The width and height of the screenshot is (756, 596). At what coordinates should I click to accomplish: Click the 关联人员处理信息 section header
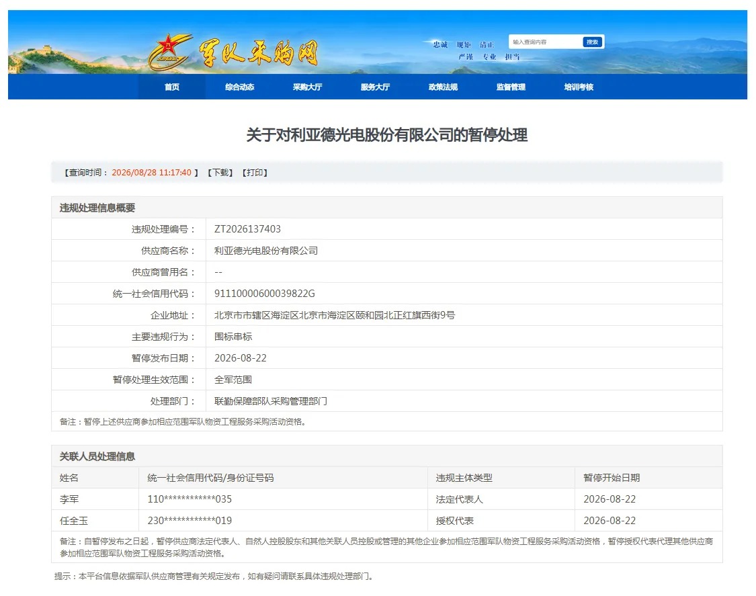(97, 456)
